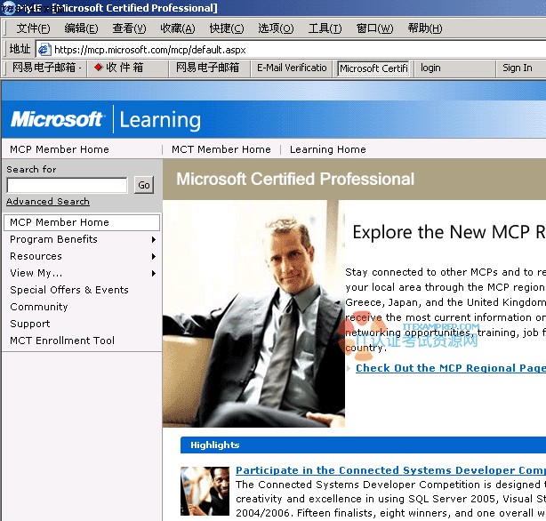546x521 pixels.
Task: Click the small arrow bullet before Check Out link
Action: click(349, 368)
